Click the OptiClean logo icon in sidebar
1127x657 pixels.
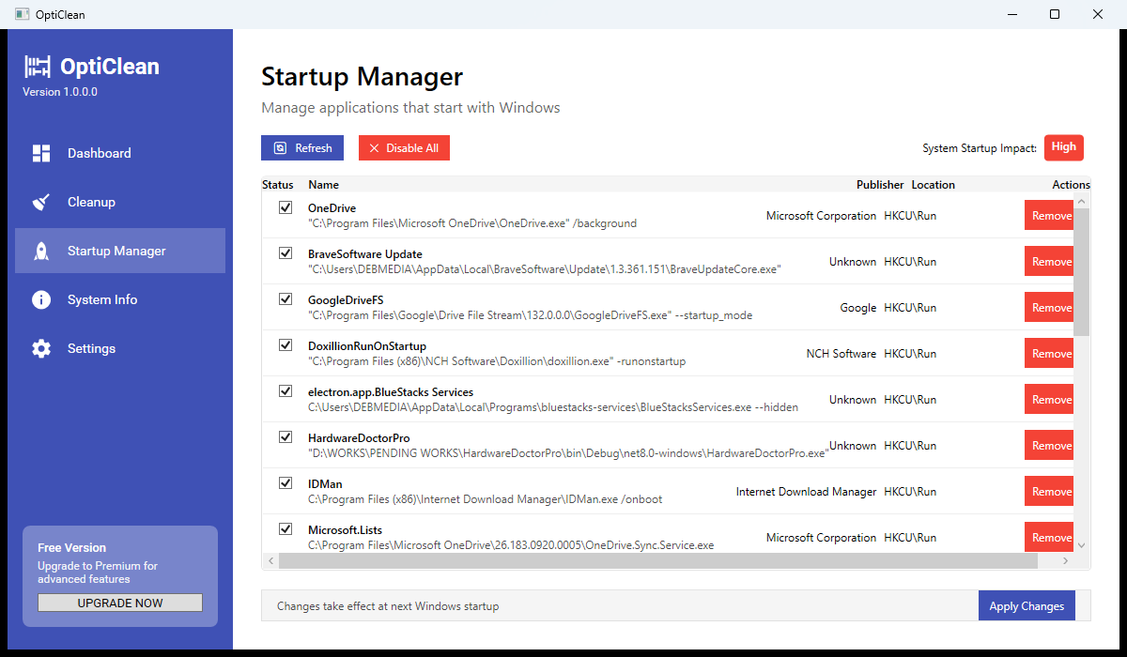pos(37,67)
